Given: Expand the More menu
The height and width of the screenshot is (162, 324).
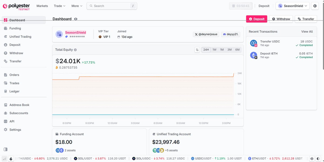Looking at the screenshot, I should click(77, 6).
